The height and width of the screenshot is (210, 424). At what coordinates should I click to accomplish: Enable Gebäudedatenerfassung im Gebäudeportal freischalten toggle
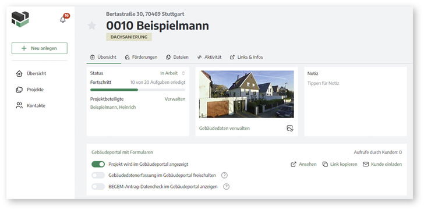point(98,176)
